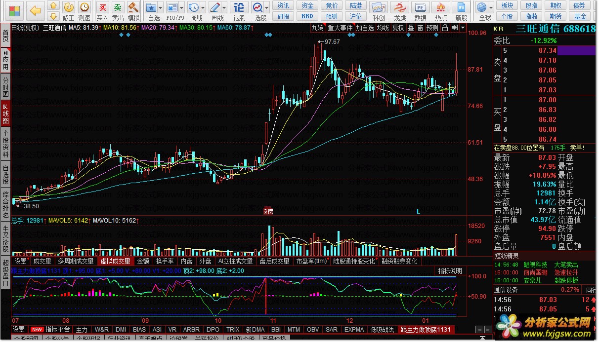599x342 pixels.
Task: Click the 全球 globe icon
Action: click(x=482, y=7)
